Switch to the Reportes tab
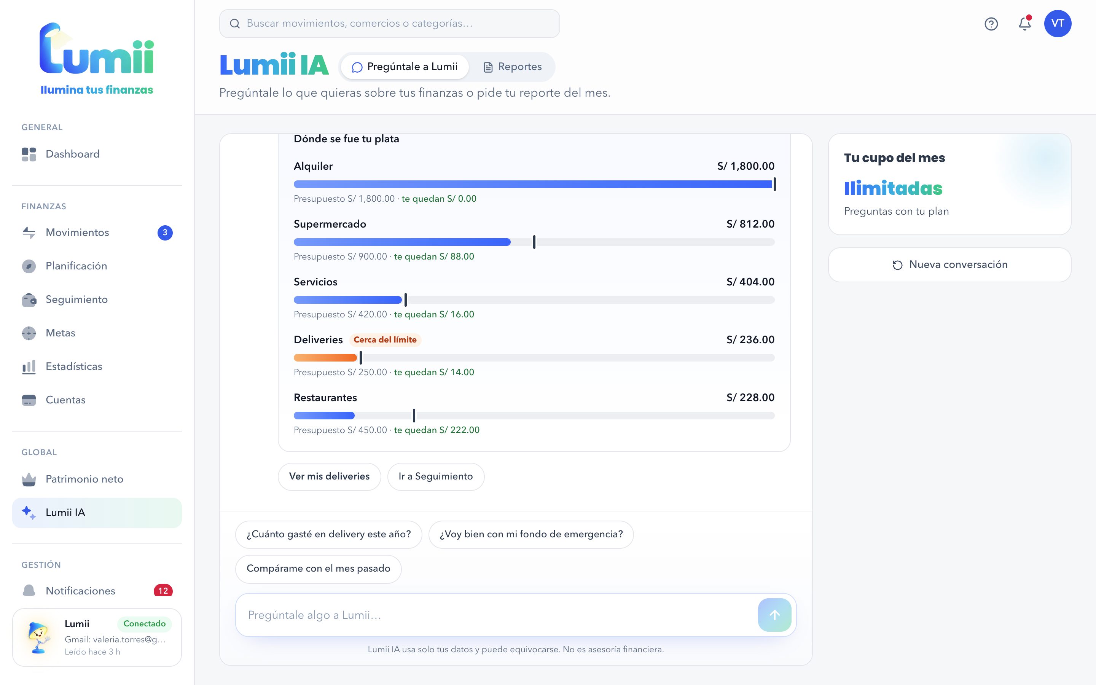The width and height of the screenshot is (1096, 685). pos(512,67)
